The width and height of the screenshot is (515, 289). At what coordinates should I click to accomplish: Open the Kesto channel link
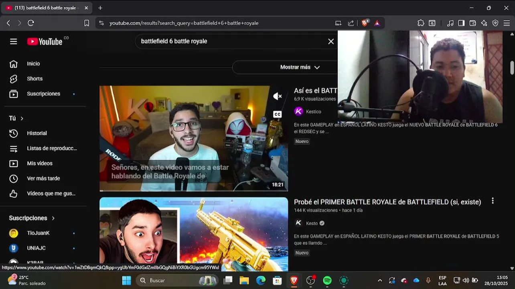click(312, 223)
